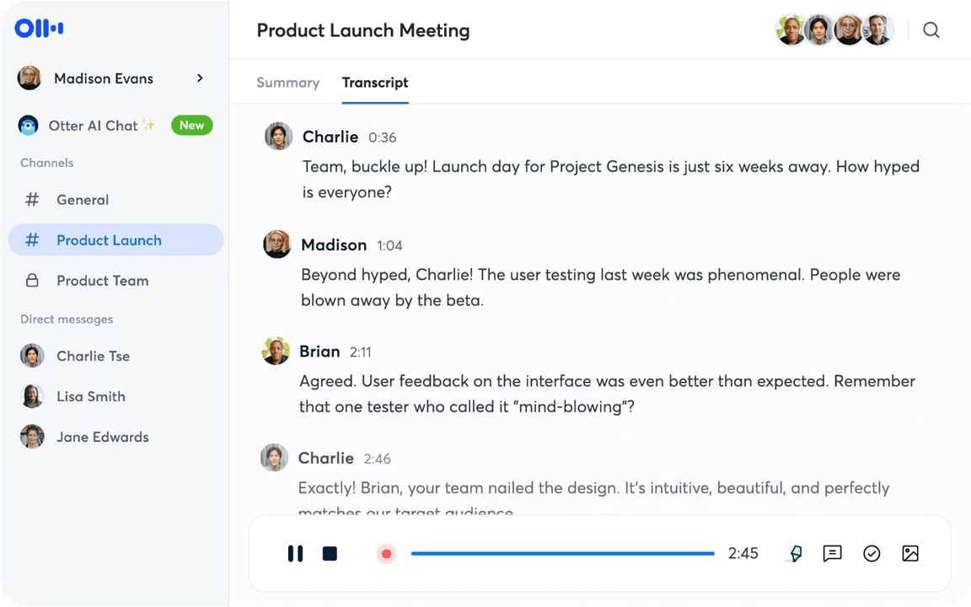Pause playback with the pause button
The image size is (971, 607).
[x=295, y=553]
